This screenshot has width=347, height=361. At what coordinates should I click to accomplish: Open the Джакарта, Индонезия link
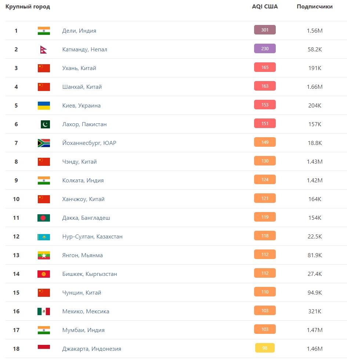[x=91, y=349]
